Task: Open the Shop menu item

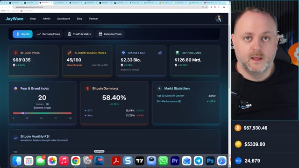Action: (33, 19)
